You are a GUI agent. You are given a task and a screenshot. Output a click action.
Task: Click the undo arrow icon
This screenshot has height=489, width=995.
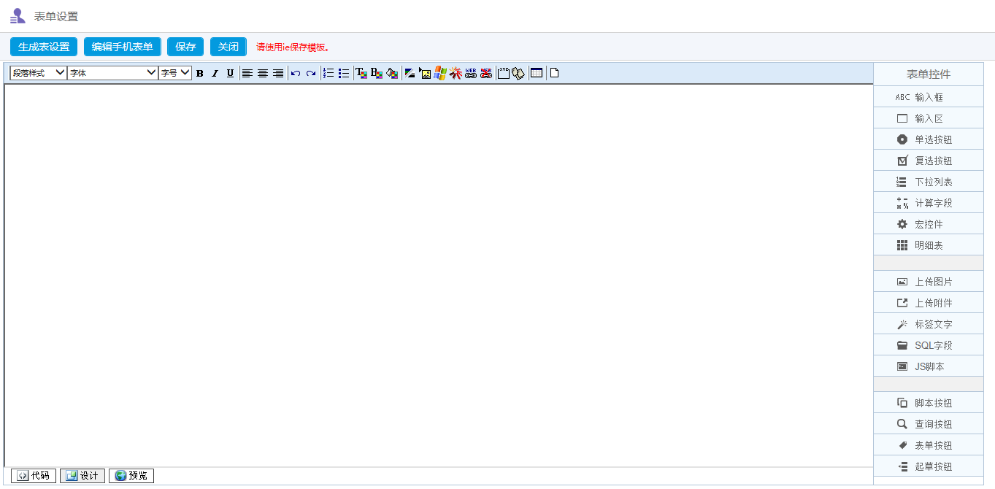296,73
